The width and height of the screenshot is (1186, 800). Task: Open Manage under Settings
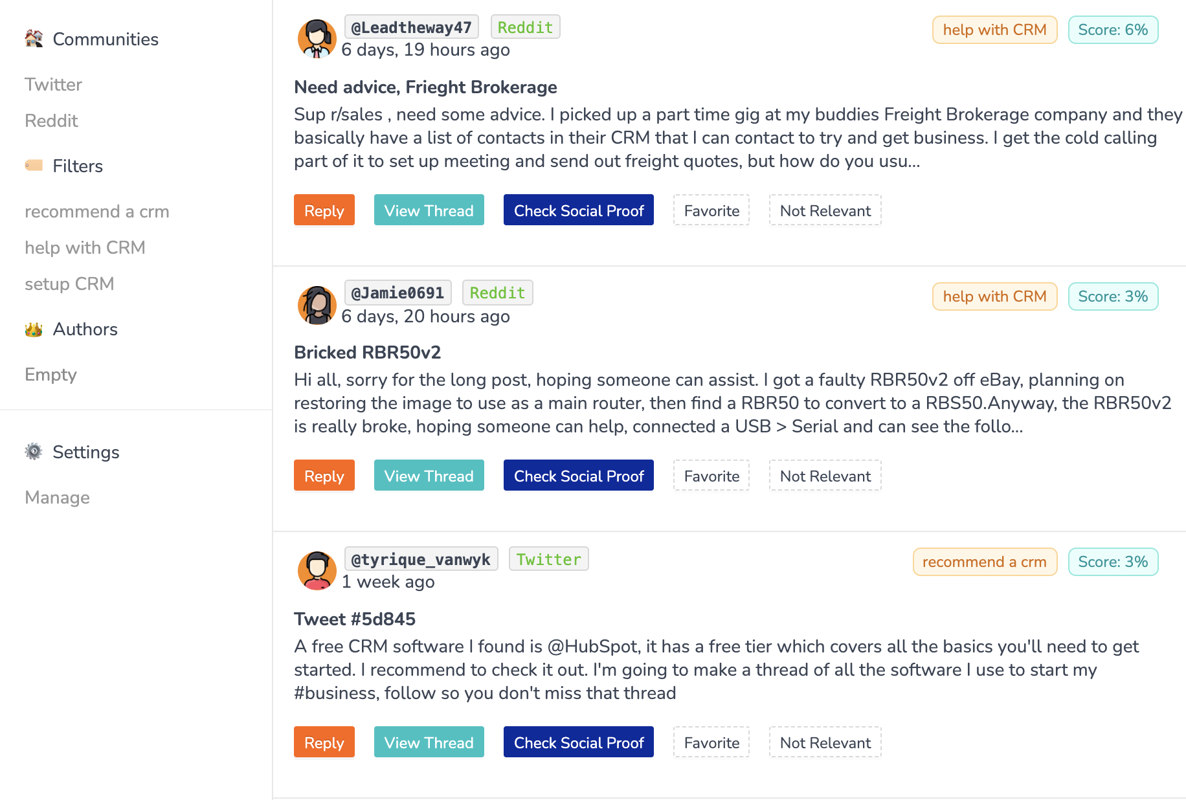(x=57, y=498)
